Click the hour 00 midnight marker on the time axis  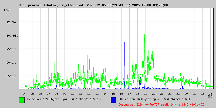pos(186,93)
